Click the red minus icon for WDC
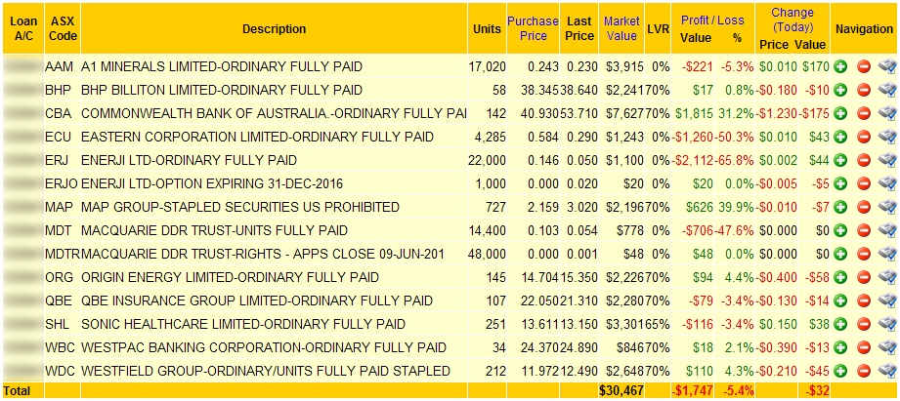The image size is (900, 401). (864, 371)
